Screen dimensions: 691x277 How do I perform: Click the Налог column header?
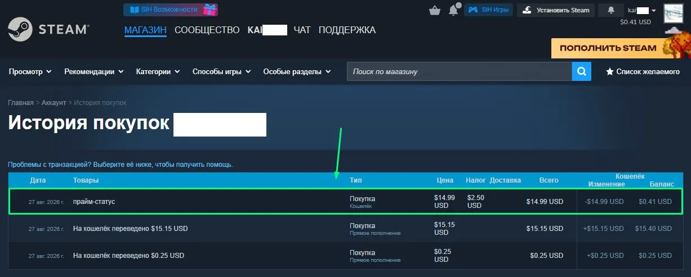(476, 180)
